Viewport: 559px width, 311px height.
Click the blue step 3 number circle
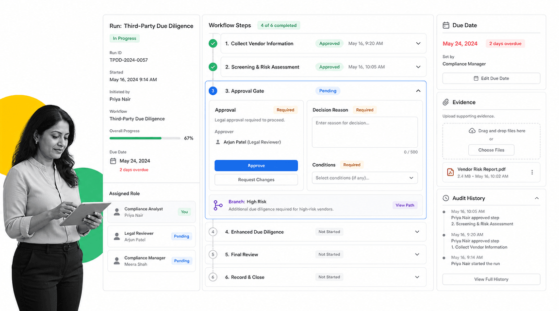tap(213, 91)
